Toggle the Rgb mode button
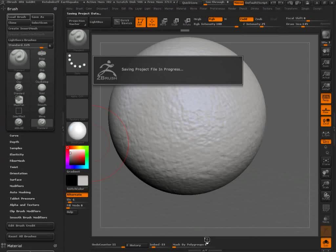336x252 pixels. 215,19
